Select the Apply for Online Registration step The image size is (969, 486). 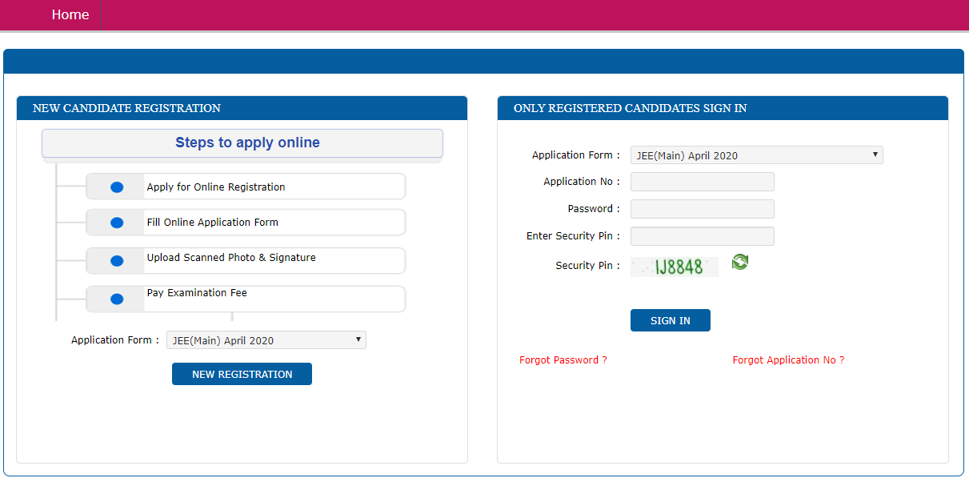216,187
